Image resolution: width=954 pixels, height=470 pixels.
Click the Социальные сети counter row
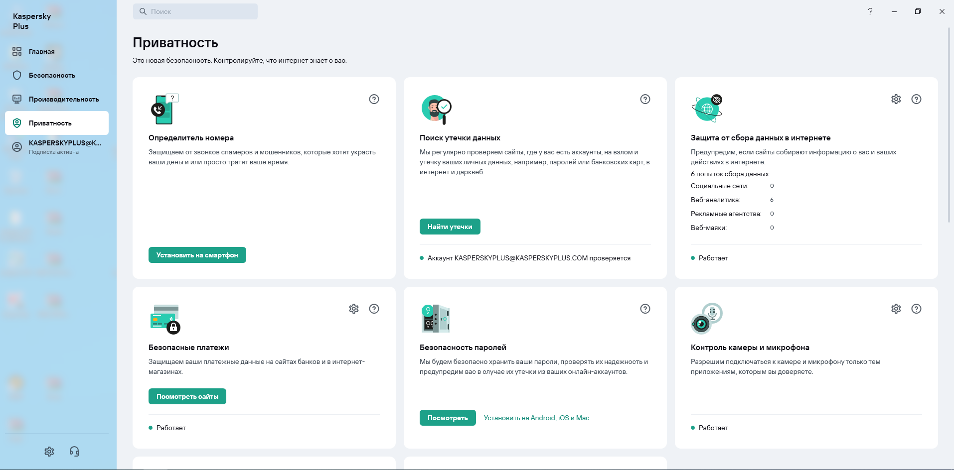tap(732, 186)
